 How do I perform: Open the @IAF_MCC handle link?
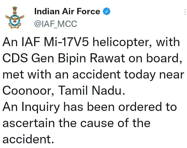pyautogui.click(x=55, y=24)
